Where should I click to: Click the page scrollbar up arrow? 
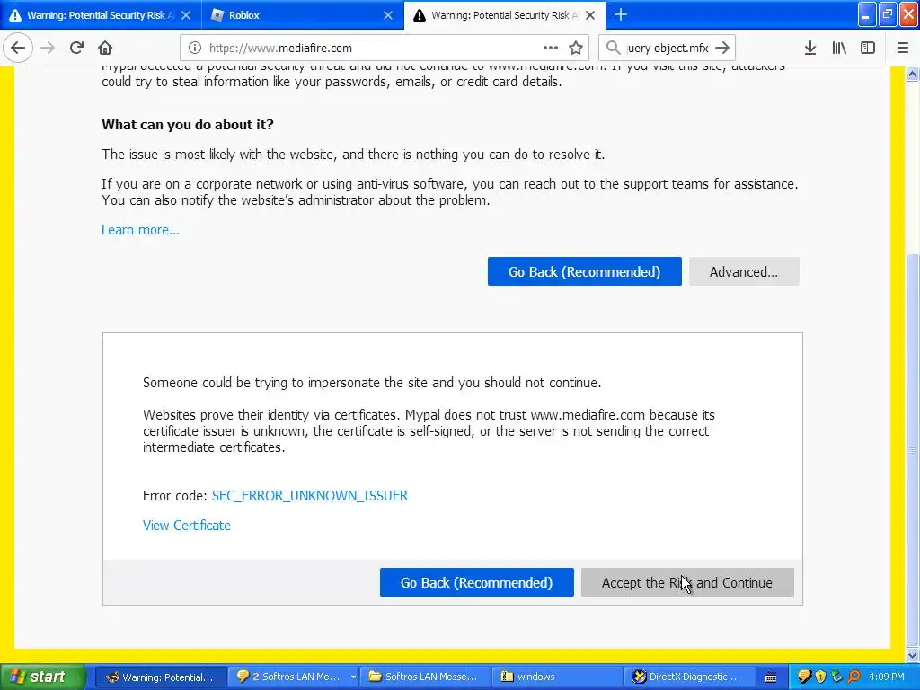click(x=913, y=74)
